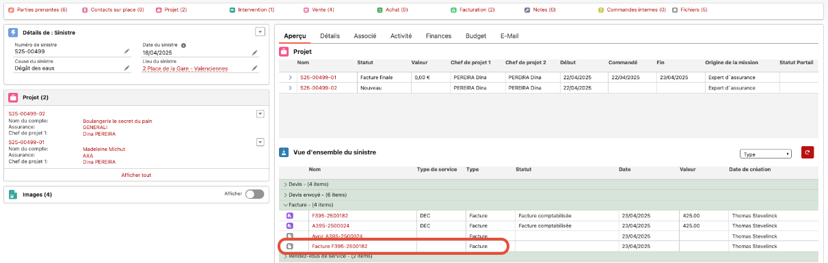This screenshot has height=263, width=828.
Task: Click the gray icon on the Facture F395-2500182 row
Action: tap(289, 246)
